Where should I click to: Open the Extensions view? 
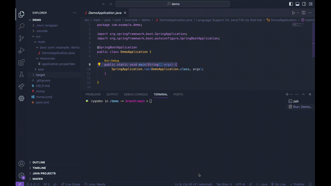21,63
